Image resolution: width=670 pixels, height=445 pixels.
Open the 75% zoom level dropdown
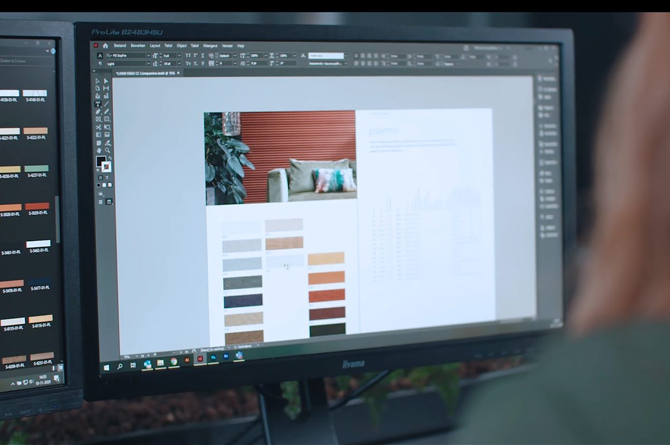137,356
